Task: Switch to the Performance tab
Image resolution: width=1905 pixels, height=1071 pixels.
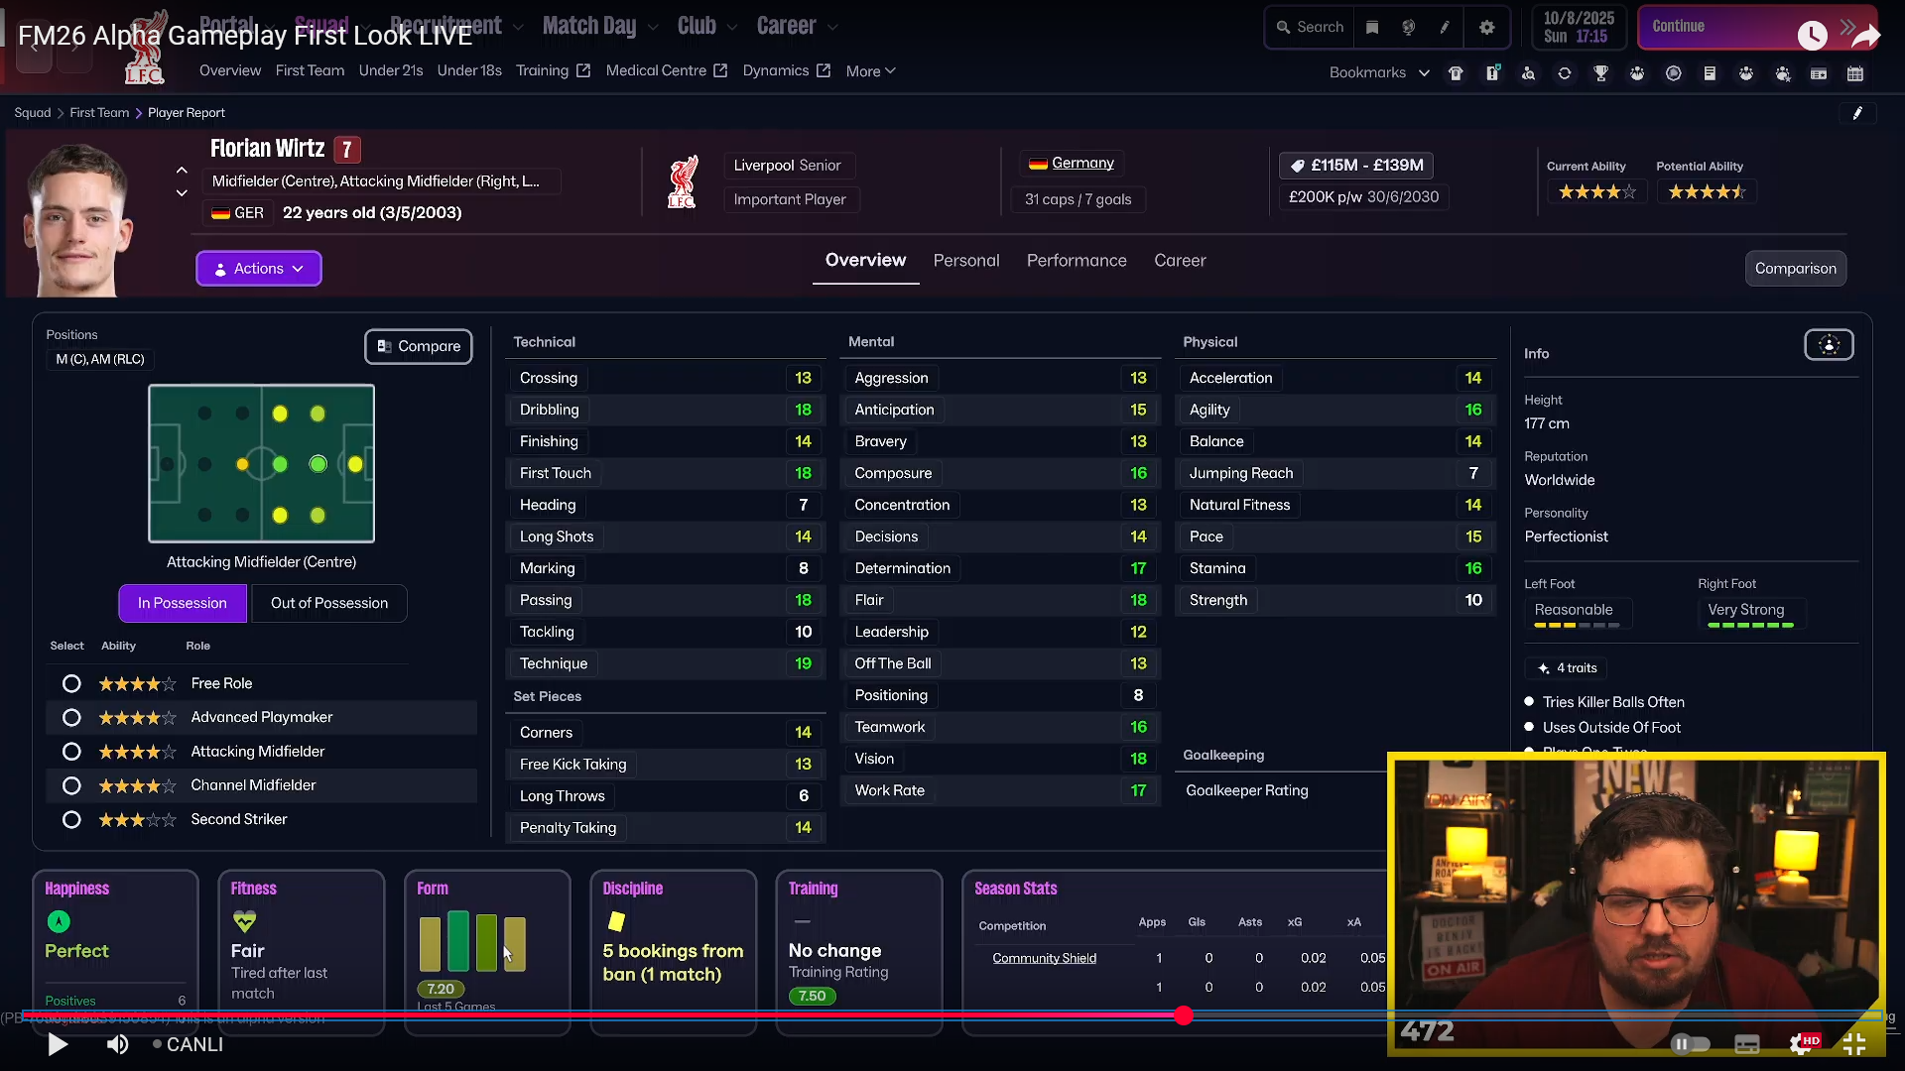Action: click(1076, 261)
